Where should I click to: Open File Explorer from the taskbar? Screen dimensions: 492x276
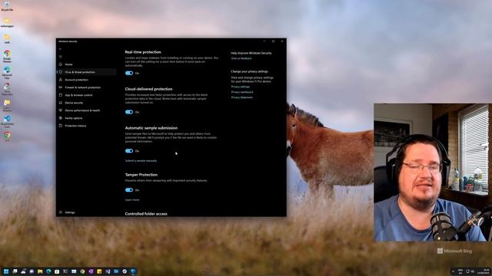tap(40, 271)
